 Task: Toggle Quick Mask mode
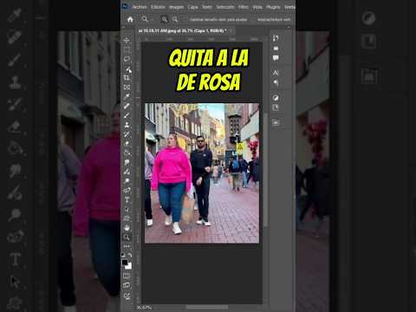coord(127,276)
